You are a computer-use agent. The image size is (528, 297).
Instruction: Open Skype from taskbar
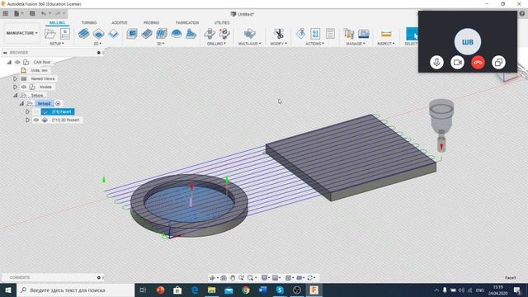point(280,290)
